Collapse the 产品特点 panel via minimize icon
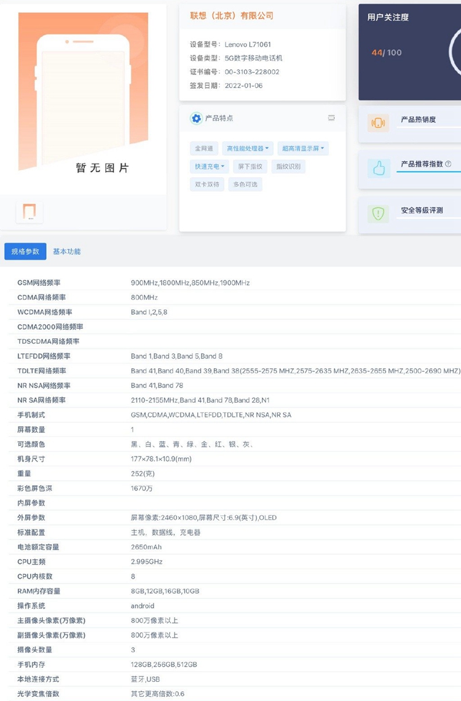The image size is (461, 701). (331, 117)
